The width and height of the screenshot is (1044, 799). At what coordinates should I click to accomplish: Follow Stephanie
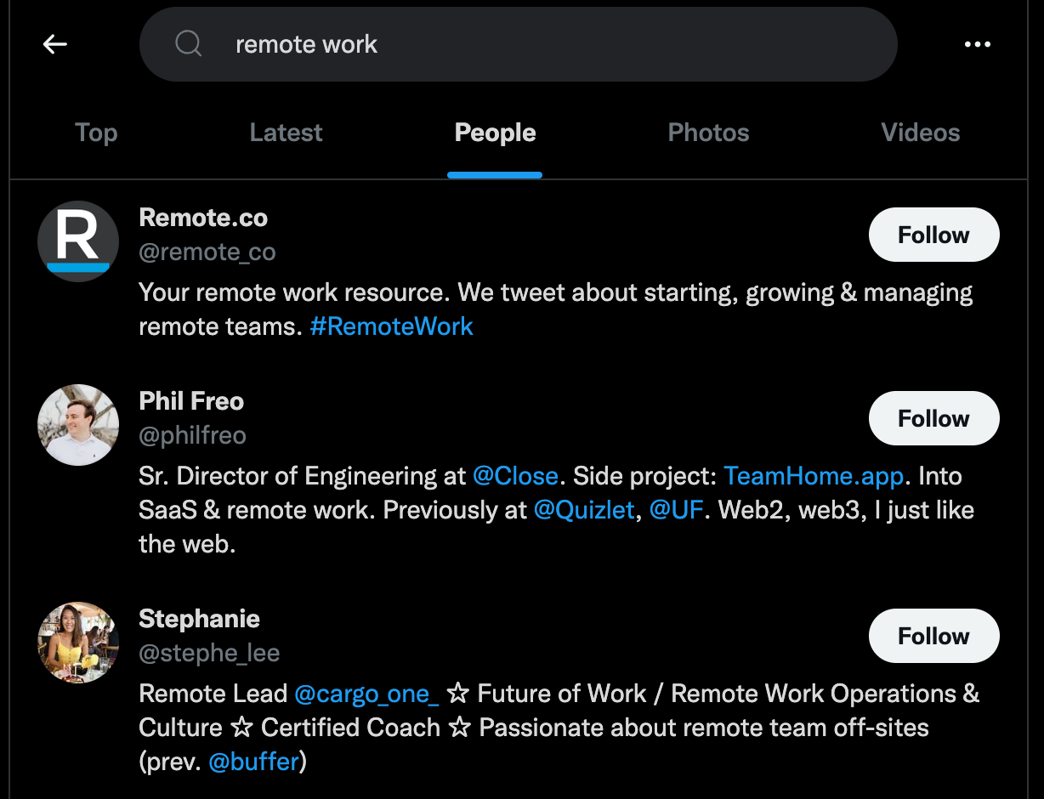(x=933, y=636)
